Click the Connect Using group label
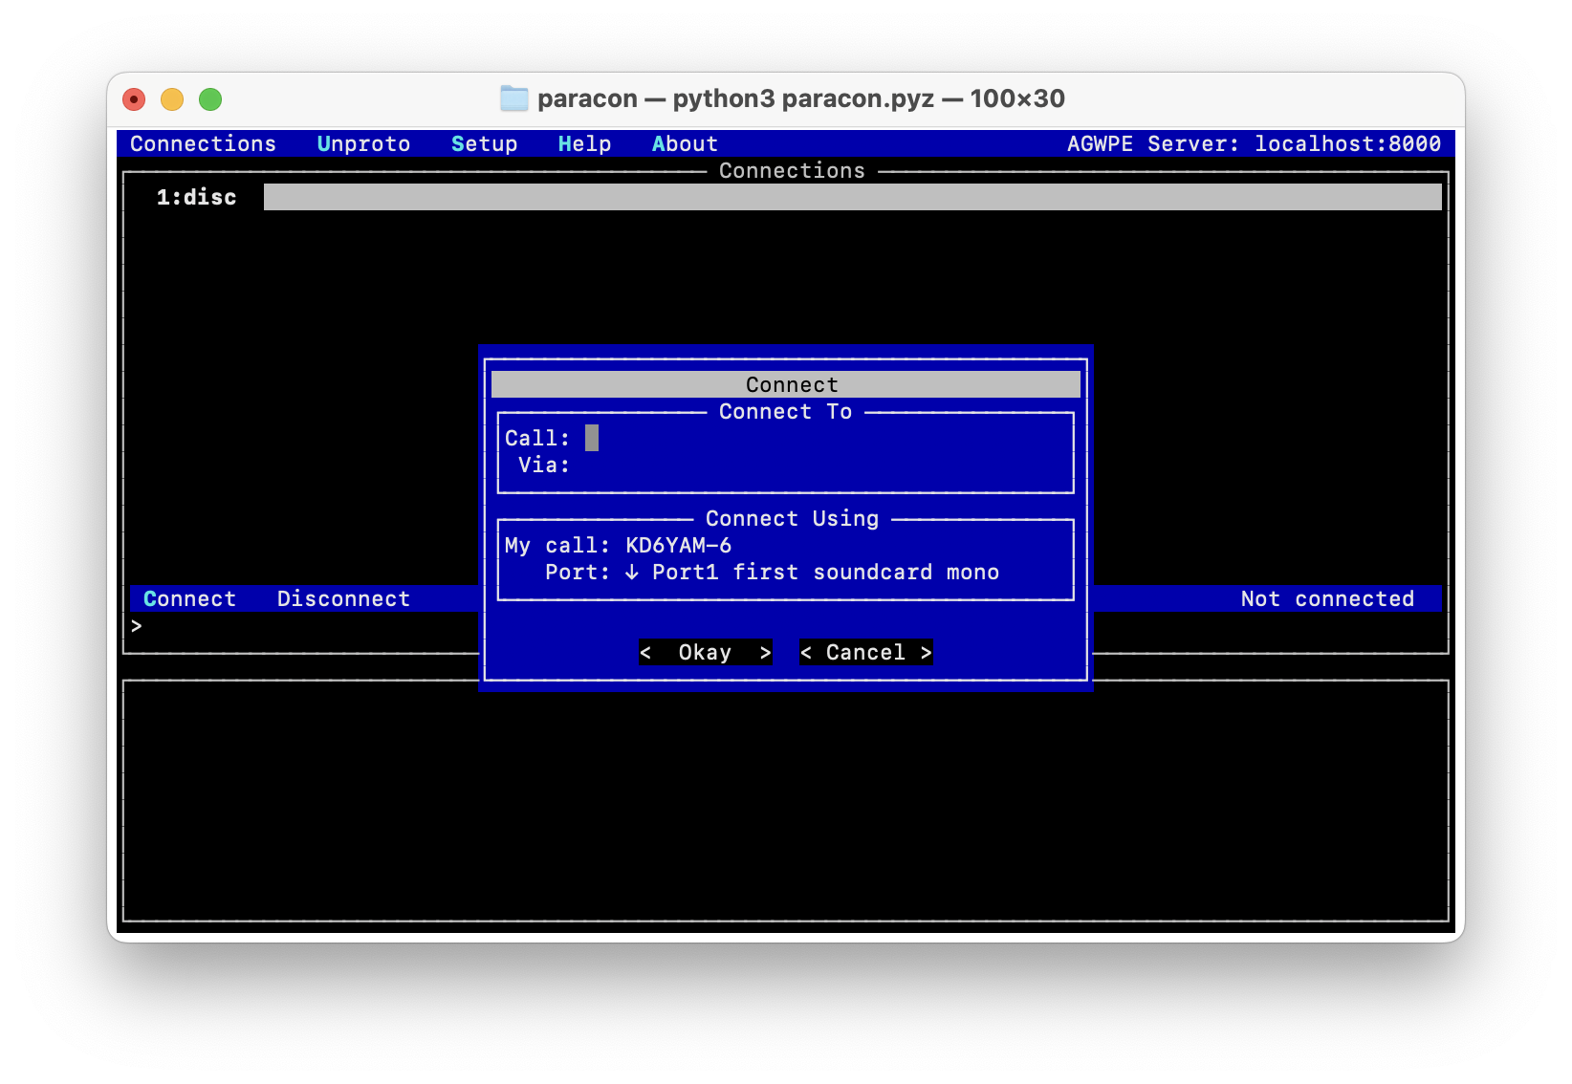 tap(792, 518)
